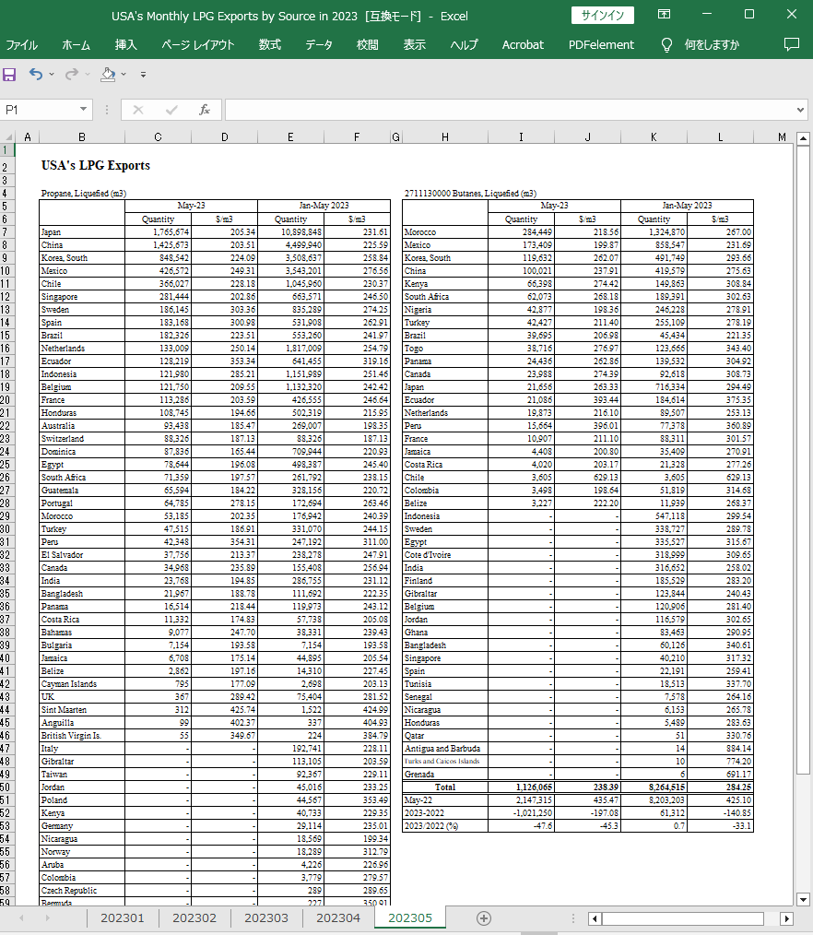Select the "Turks and Caicos Islands" cell
The width and height of the screenshot is (813, 935).
(x=445, y=761)
